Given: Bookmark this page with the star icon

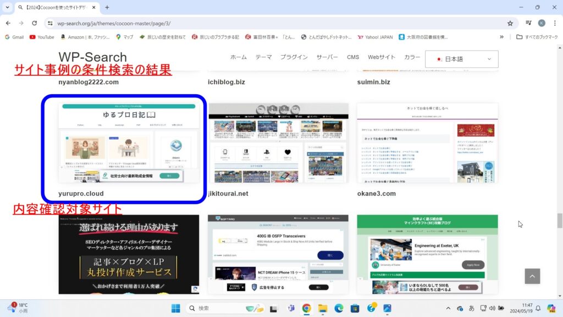Looking at the screenshot, I should point(510,23).
